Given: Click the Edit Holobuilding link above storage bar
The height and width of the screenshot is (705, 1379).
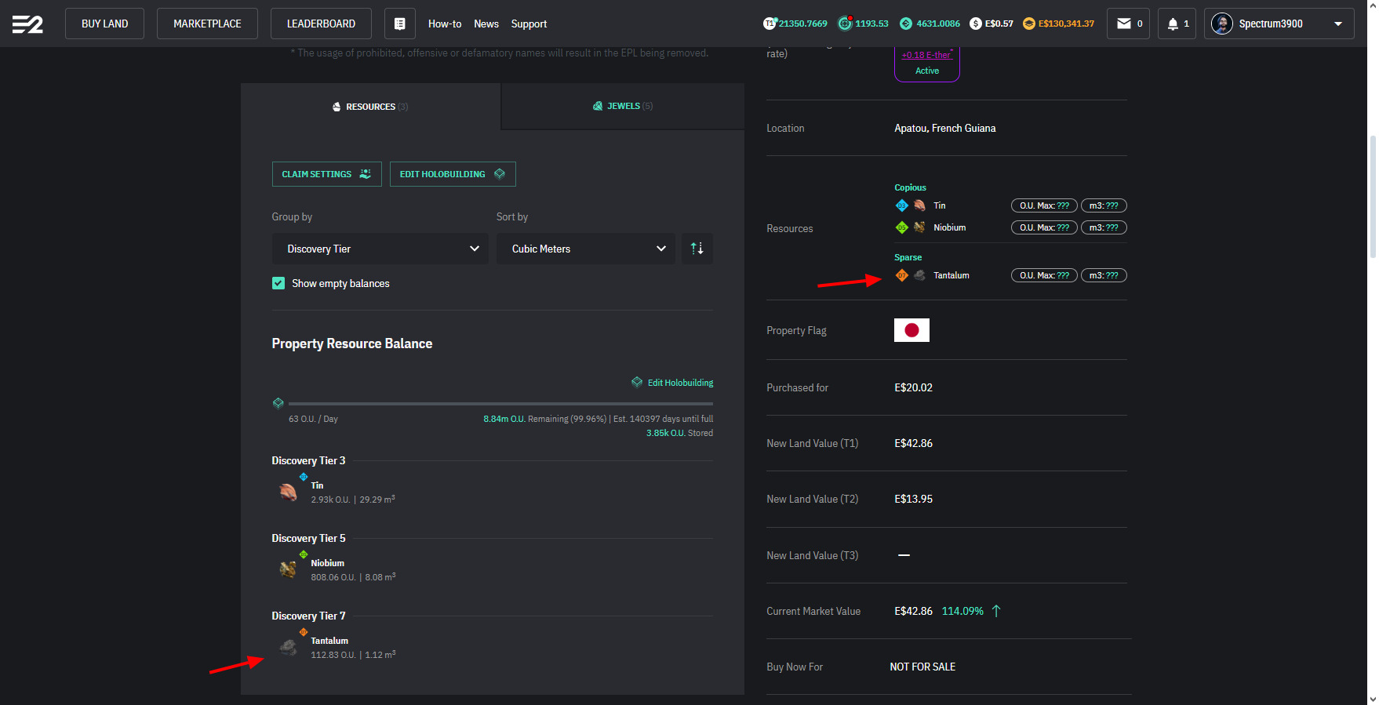Looking at the screenshot, I should (x=679, y=383).
